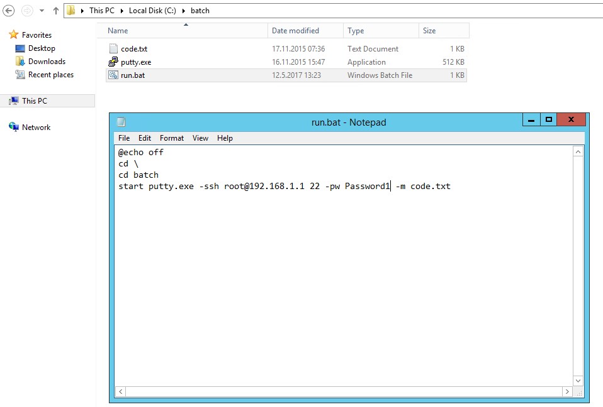
Task: Click the folder icon in address bar
Action: click(70, 10)
